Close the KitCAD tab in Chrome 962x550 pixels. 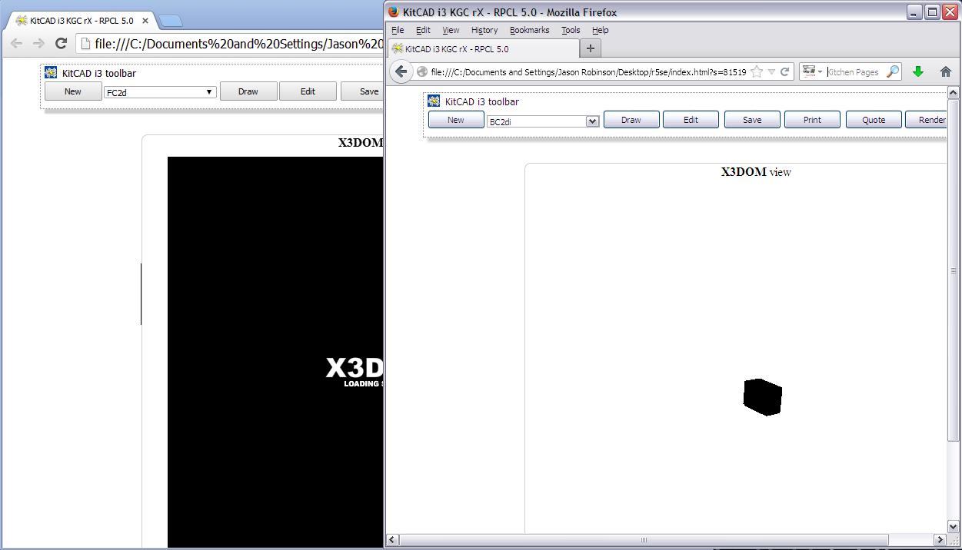point(146,21)
